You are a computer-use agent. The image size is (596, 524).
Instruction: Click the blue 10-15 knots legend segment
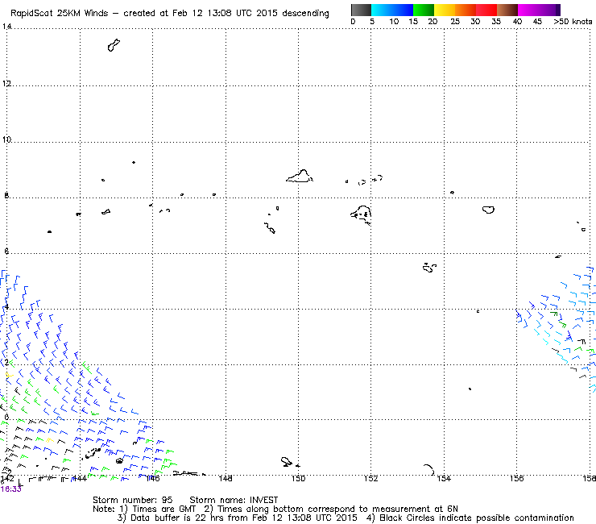[403, 10]
